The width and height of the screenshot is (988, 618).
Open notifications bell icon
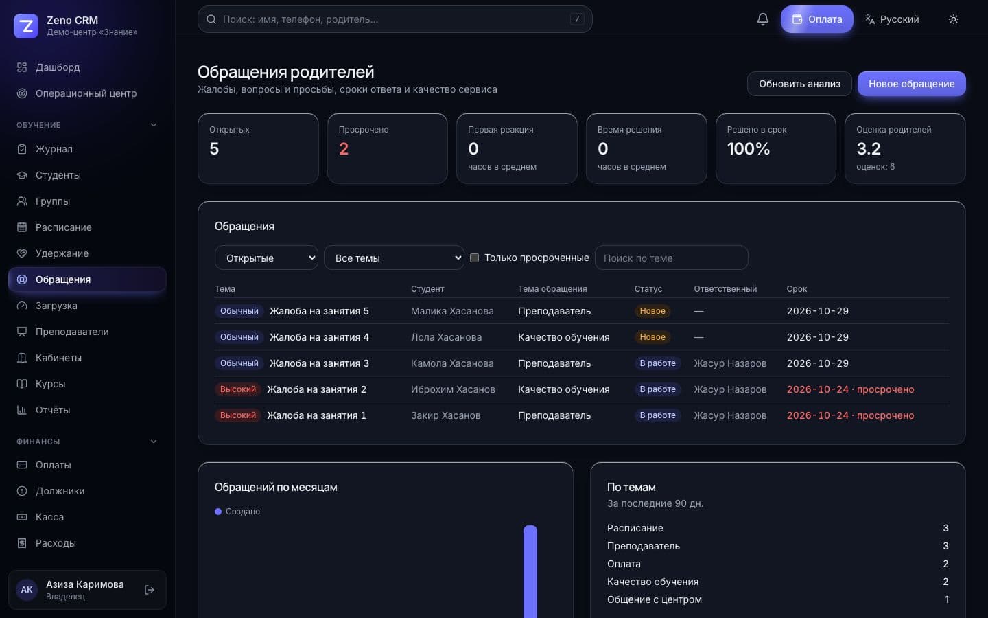pyautogui.click(x=763, y=19)
